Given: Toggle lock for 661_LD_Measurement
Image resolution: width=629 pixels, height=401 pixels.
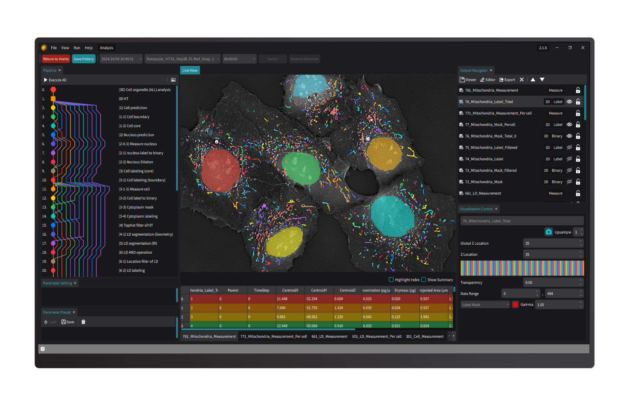Looking at the screenshot, I should (x=578, y=193).
